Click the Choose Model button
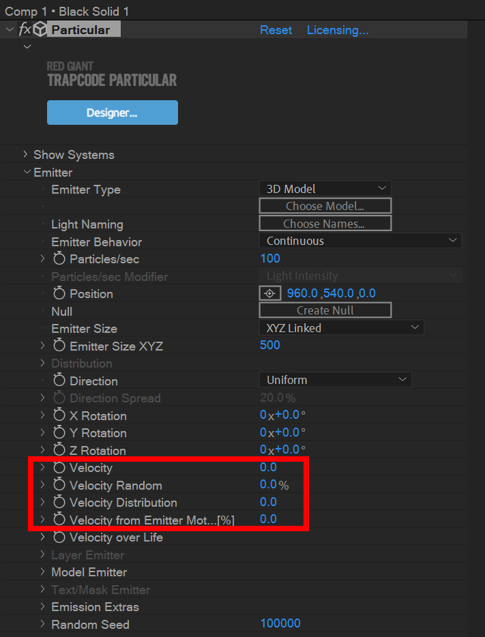Screen dimensions: 485x637 click(325, 206)
